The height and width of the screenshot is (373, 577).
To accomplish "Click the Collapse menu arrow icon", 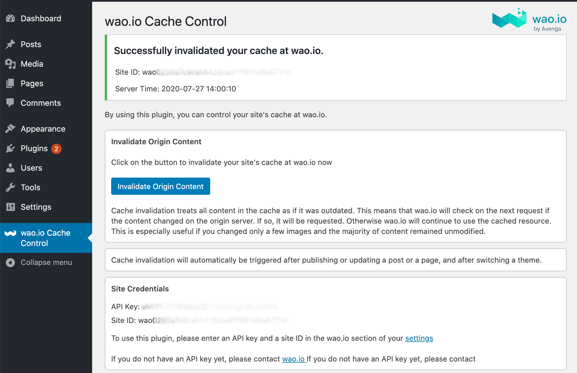I will click(x=10, y=262).
